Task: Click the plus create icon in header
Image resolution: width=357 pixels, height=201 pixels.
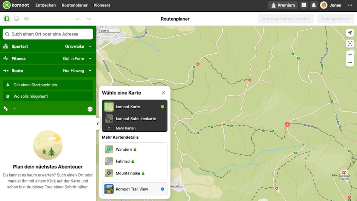Action: (304, 5)
